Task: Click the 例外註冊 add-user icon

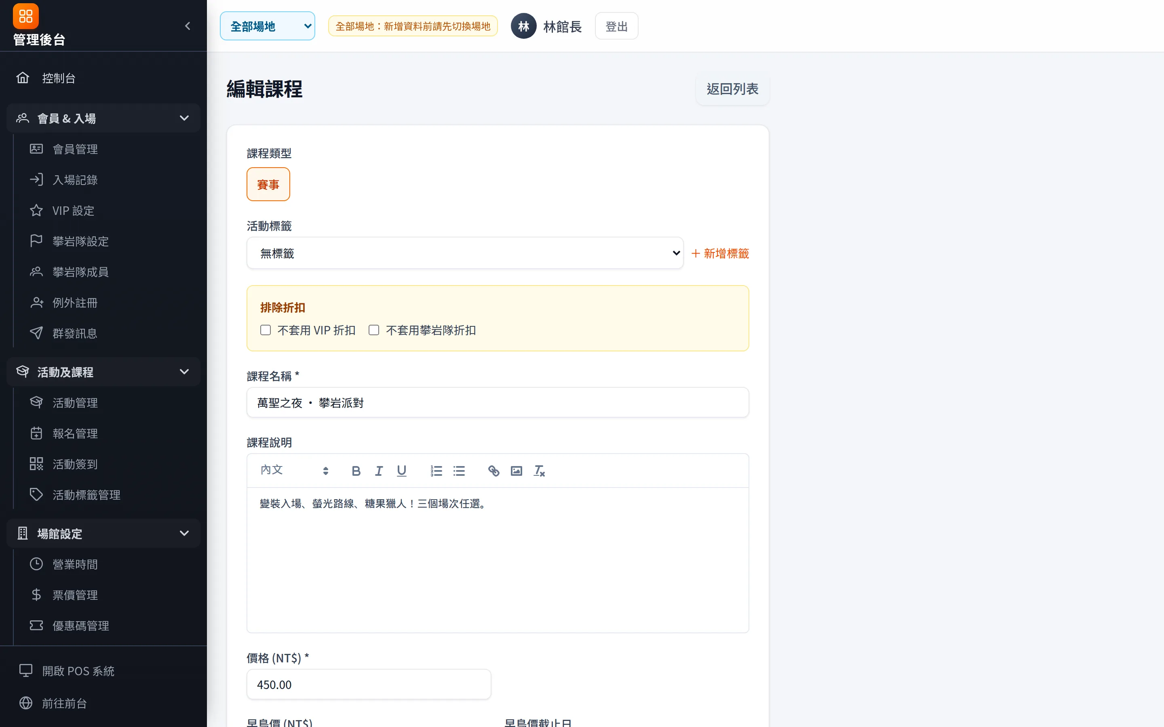Action: pos(36,303)
